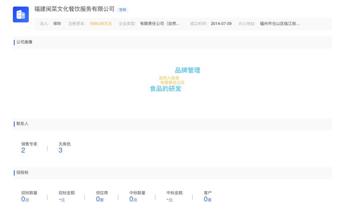Click truncated office address 福州市仓山区临江街…
The height and width of the screenshot is (216, 345).
(280, 24)
